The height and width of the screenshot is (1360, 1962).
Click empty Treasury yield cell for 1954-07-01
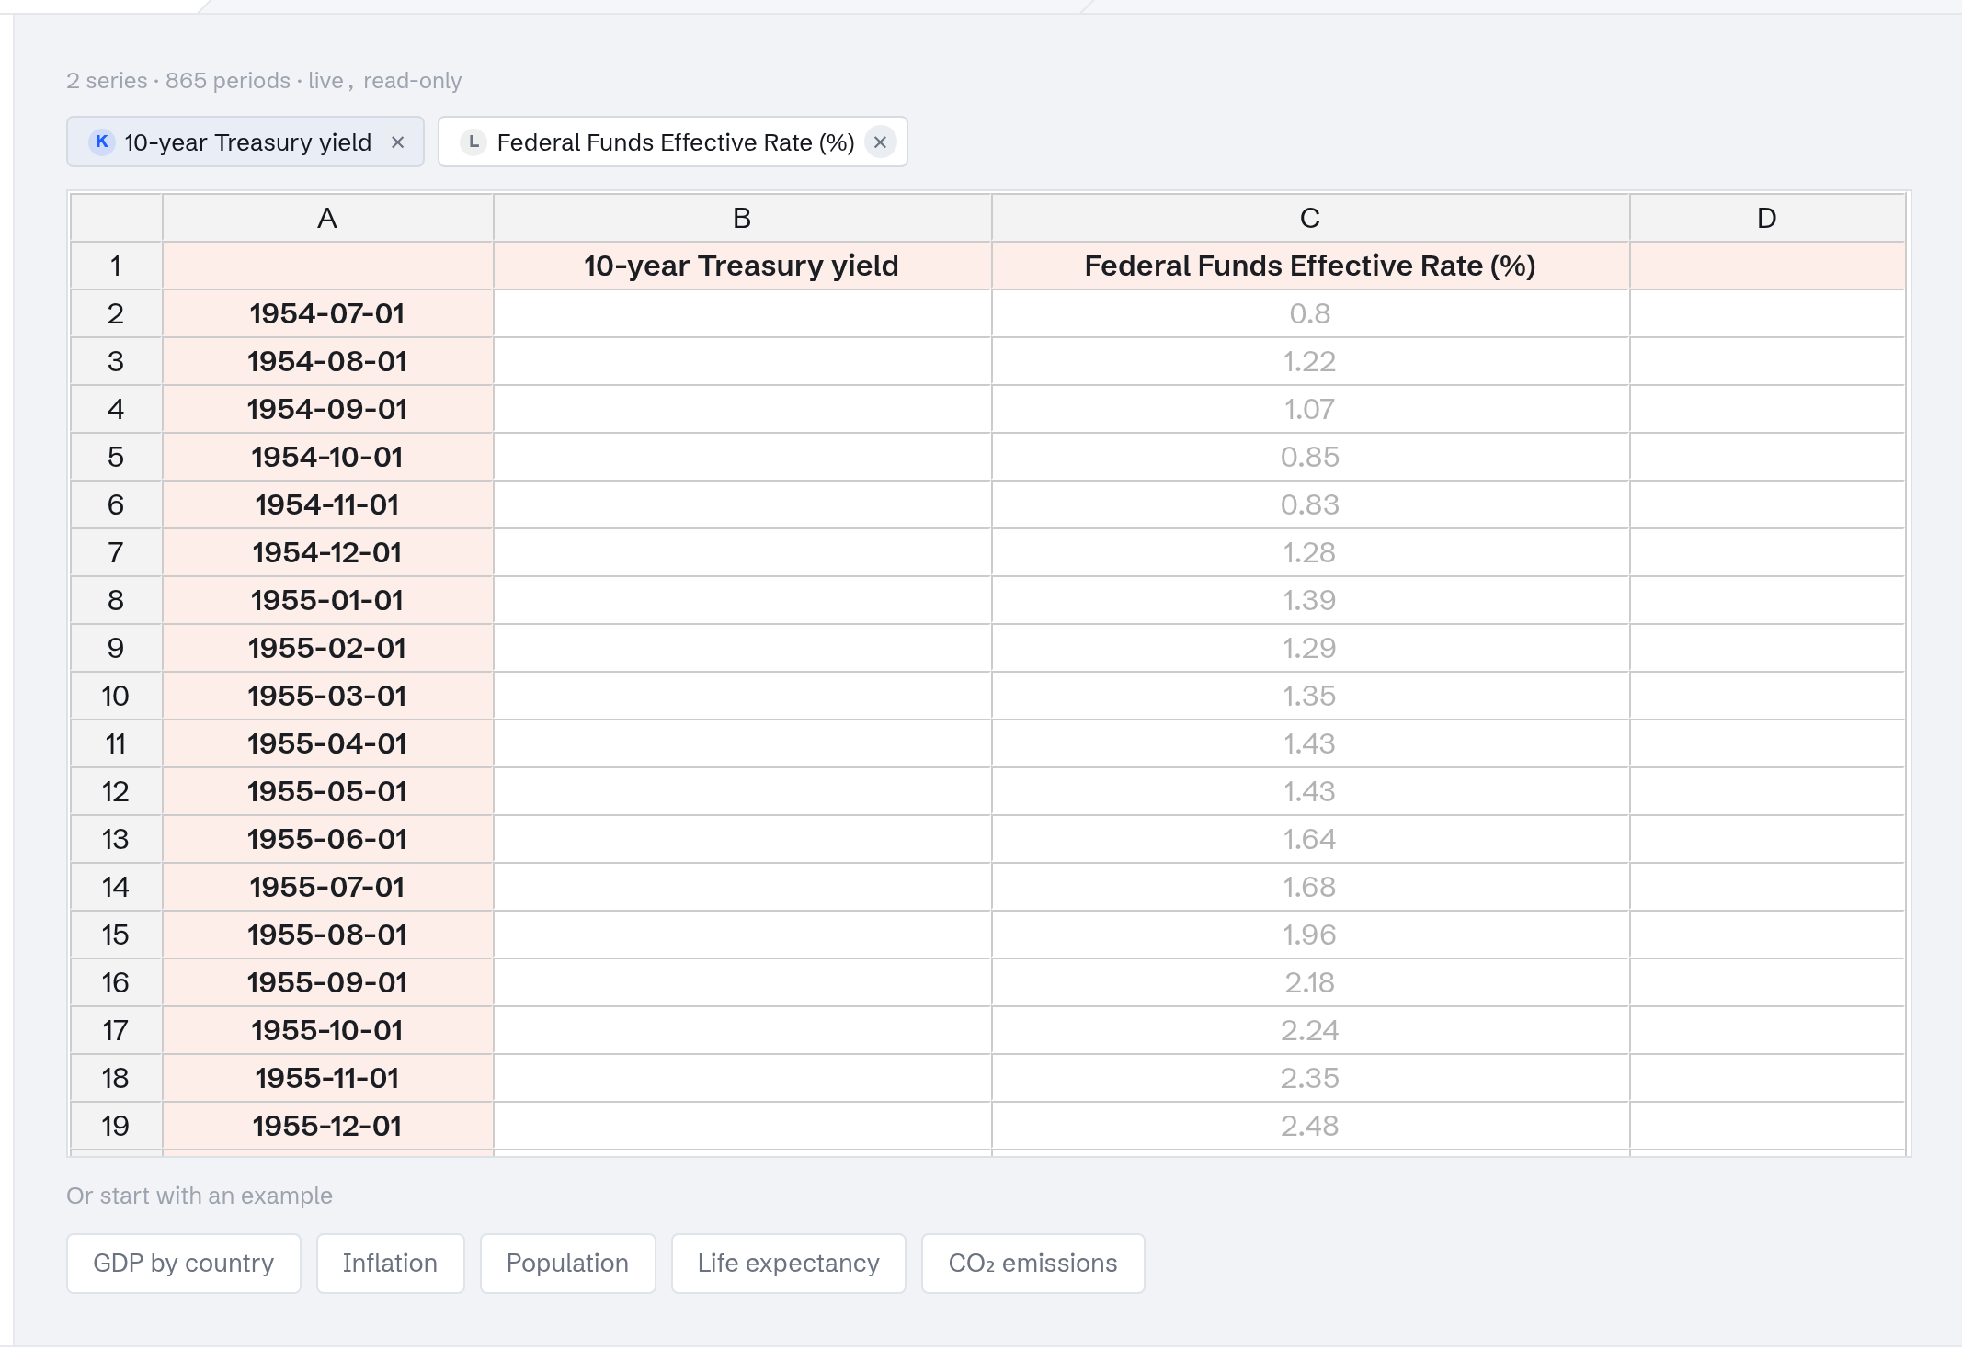tap(742, 314)
